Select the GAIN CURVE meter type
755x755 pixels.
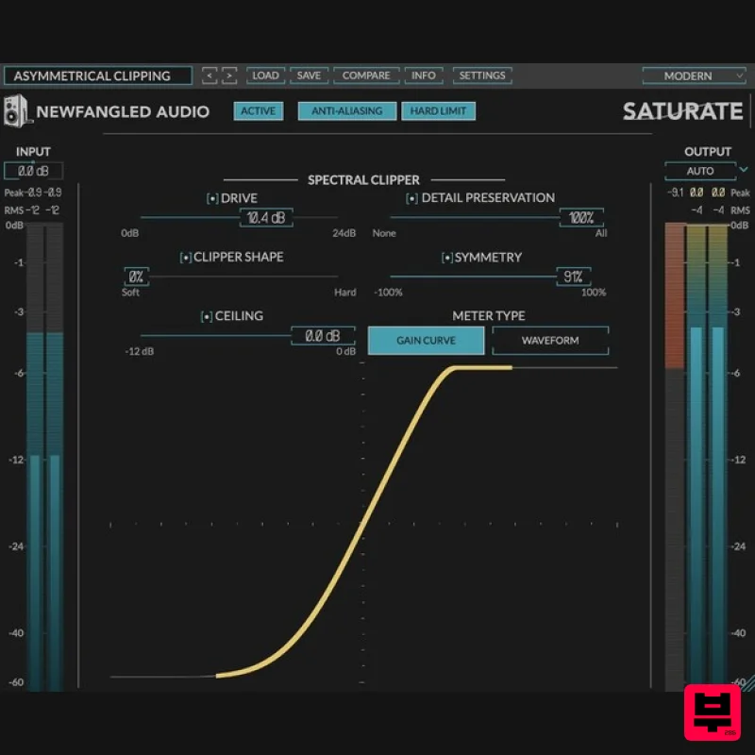coord(426,340)
